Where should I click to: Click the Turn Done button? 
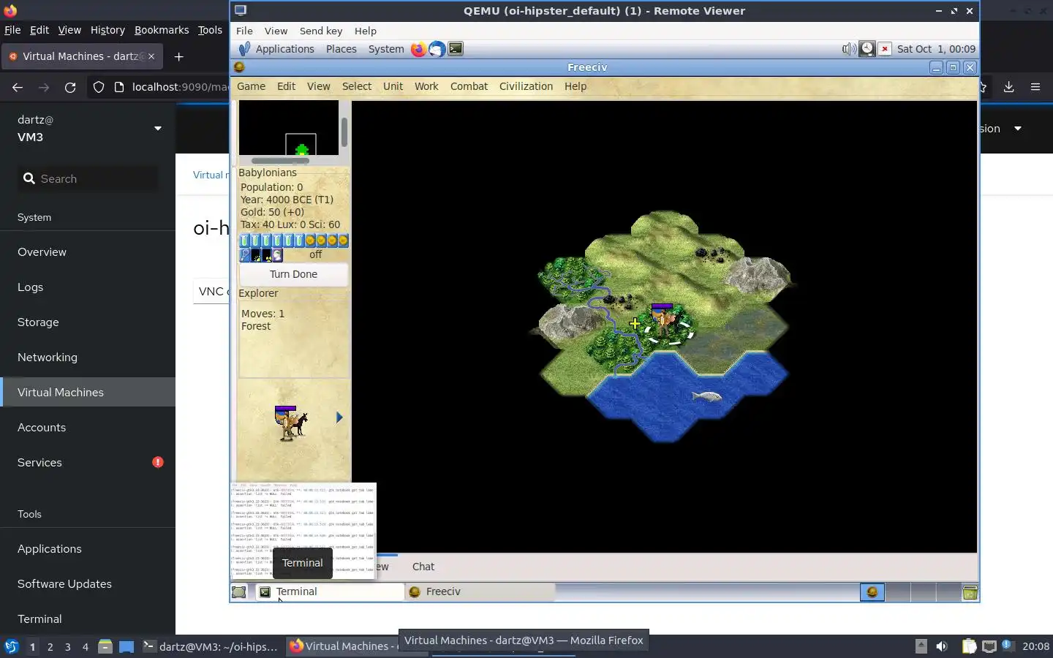tap(293, 274)
